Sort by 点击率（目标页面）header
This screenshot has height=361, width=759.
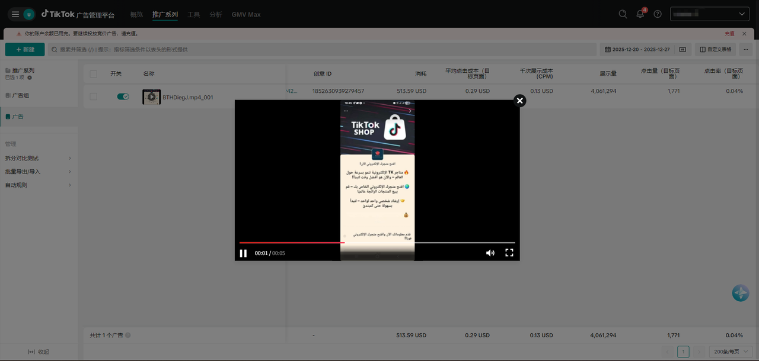click(x=723, y=73)
